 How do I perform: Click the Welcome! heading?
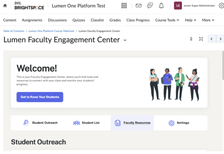pyautogui.click(x=37, y=68)
